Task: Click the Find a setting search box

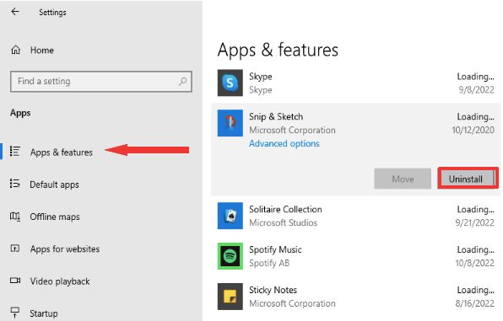Action: tap(101, 82)
